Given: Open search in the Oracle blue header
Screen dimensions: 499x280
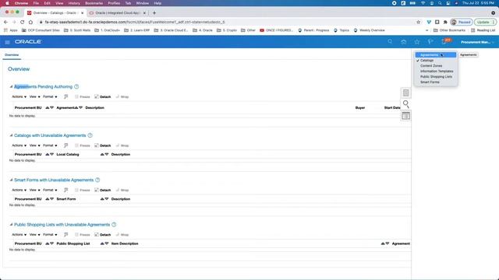Looking at the screenshot, I should [x=390, y=41].
